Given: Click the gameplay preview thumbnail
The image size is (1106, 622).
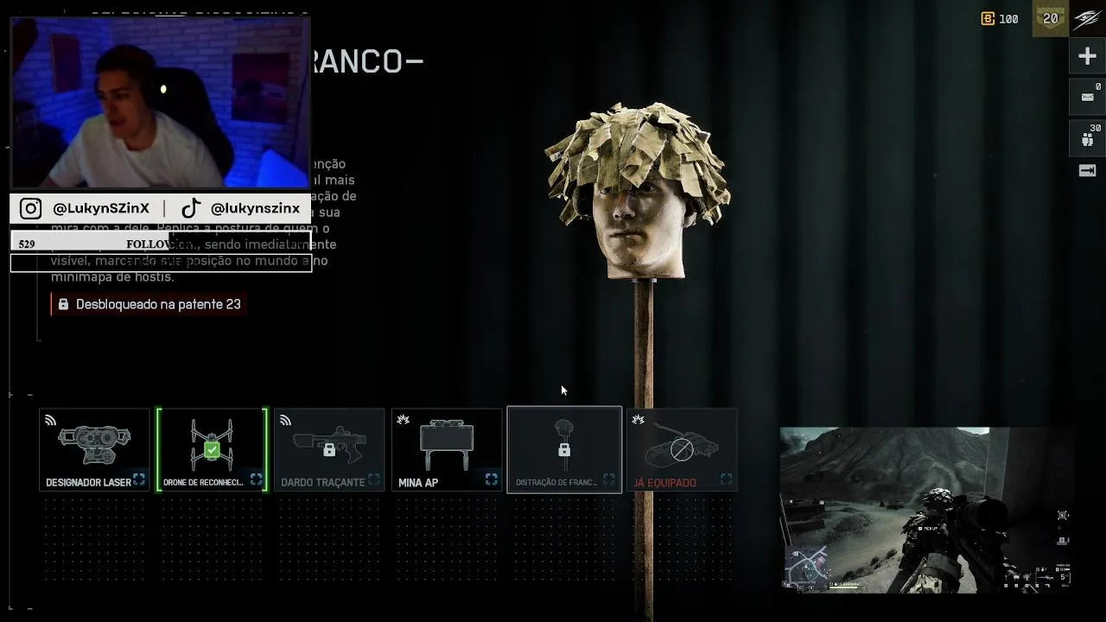Looking at the screenshot, I should [926, 510].
